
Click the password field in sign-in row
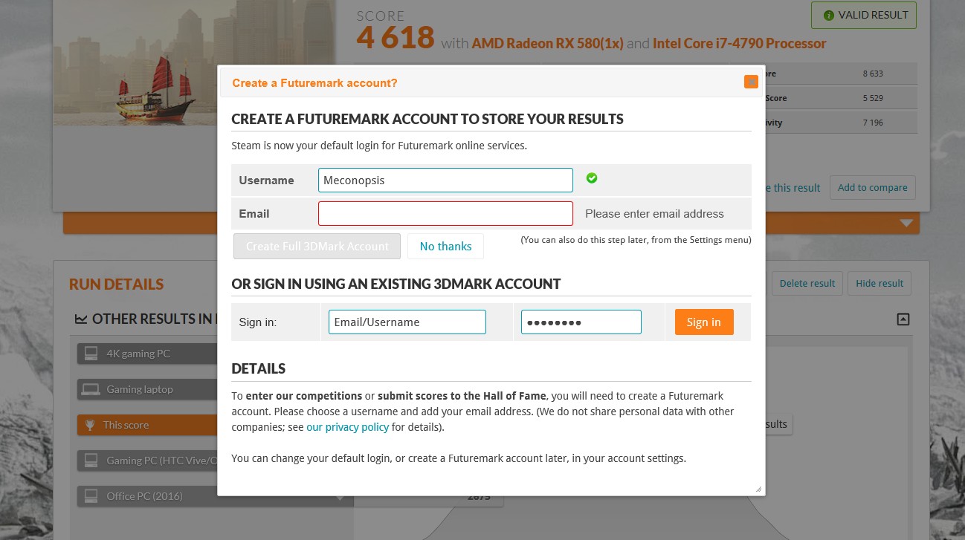coord(581,322)
